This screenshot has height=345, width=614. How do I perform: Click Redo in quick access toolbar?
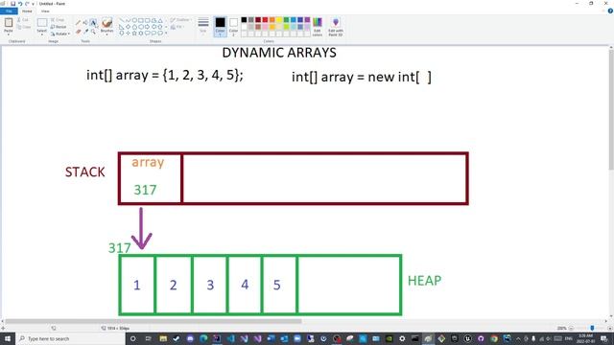pos(27,4)
